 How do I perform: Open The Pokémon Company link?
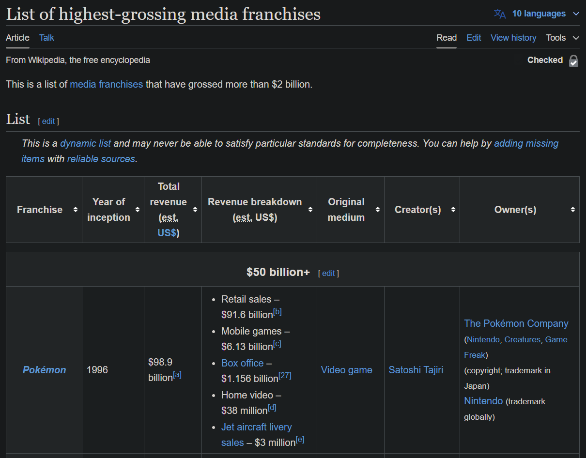(516, 323)
